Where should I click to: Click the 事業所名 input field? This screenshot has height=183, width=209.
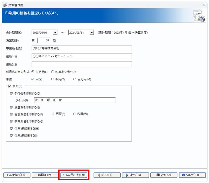click(x=82, y=48)
